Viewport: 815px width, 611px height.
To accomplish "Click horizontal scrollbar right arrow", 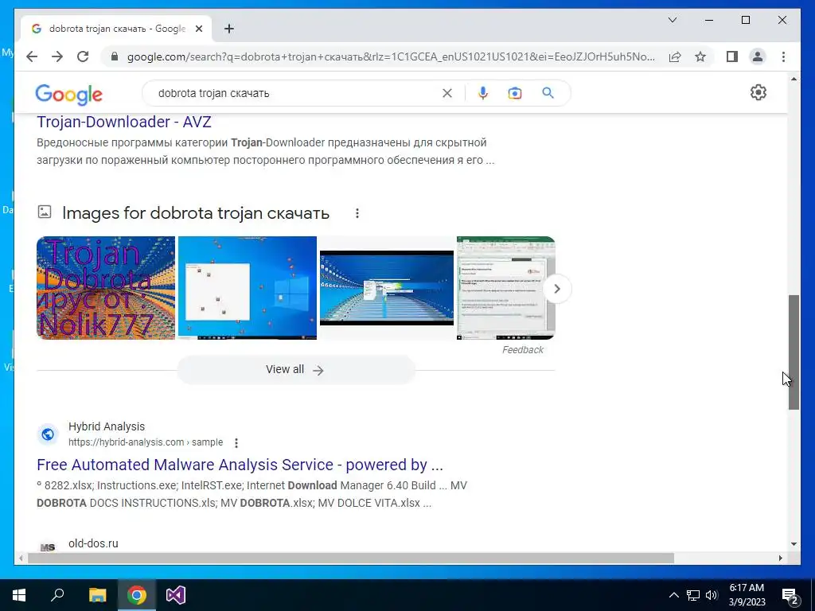I will point(780,558).
